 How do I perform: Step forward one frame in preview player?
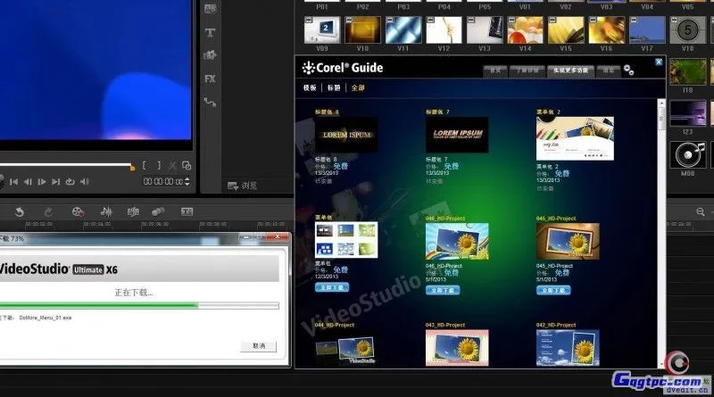pyautogui.click(x=42, y=182)
